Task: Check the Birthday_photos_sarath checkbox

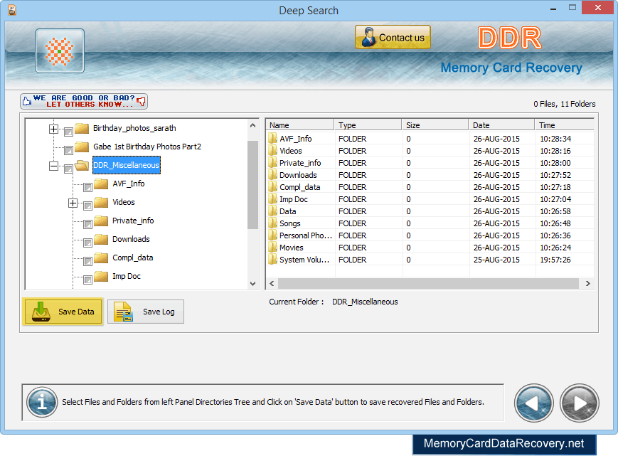Action: [68, 132]
